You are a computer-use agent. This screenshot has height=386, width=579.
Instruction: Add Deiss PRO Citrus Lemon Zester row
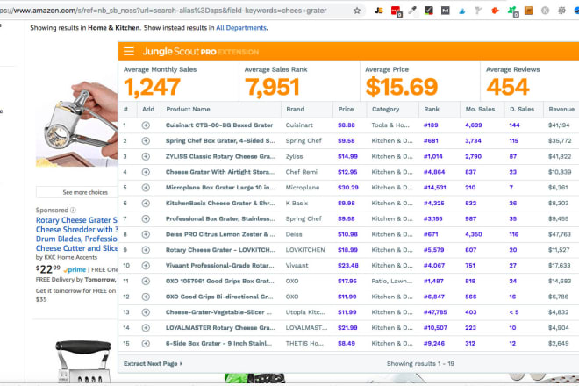pyautogui.click(x=146, y=234)
